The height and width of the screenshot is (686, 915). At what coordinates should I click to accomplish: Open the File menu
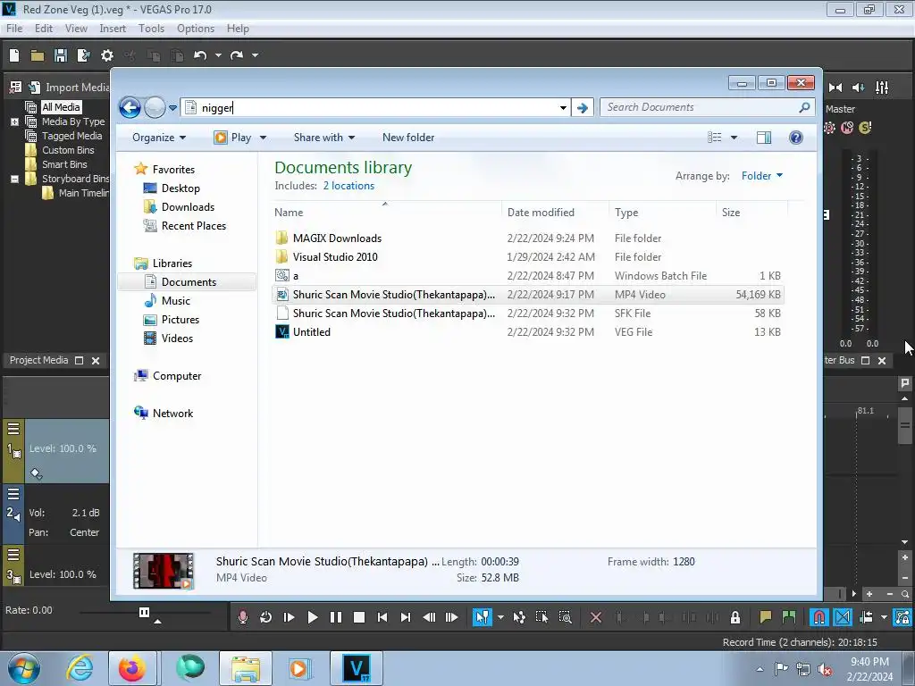(x=14, y=29)
